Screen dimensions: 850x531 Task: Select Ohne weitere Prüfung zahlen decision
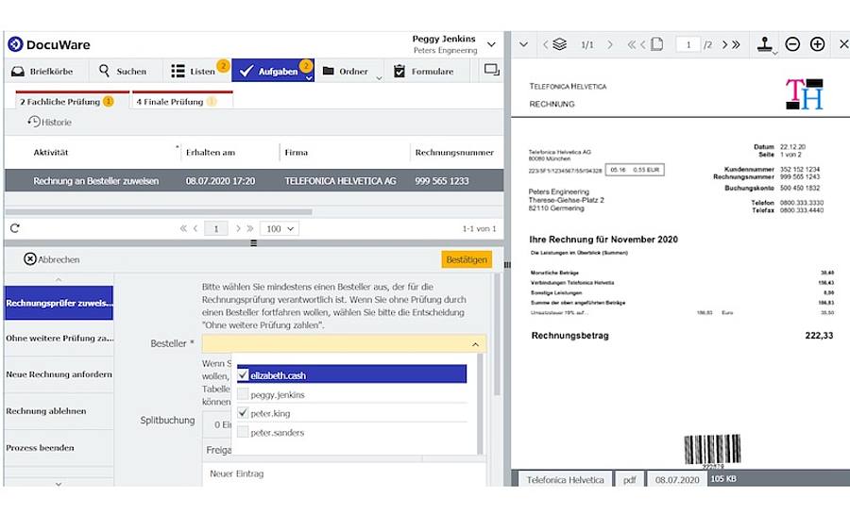click(59, 339)
